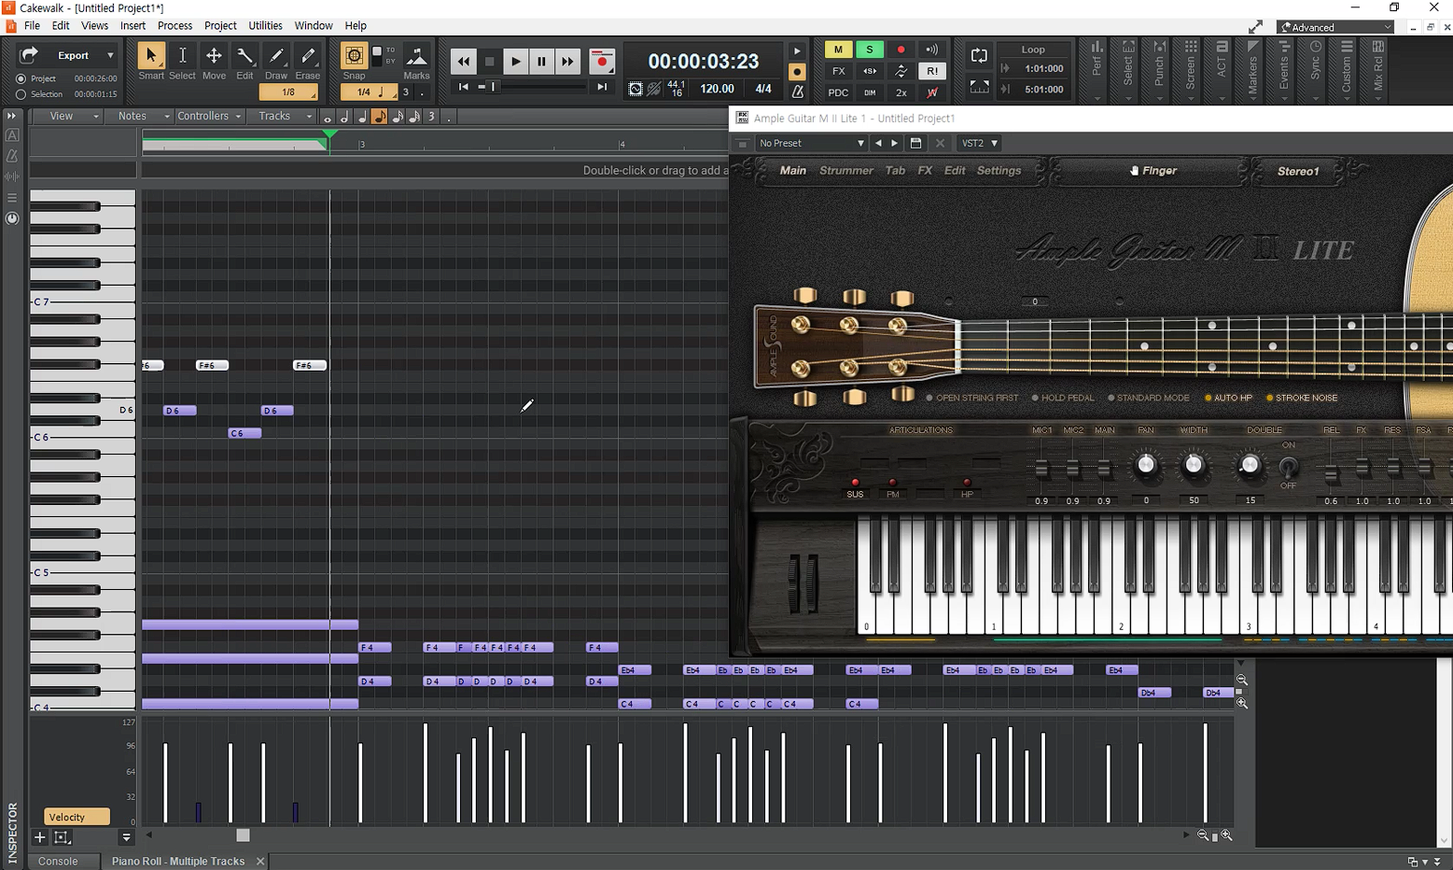
Task: Toggle triplet 3 in note durations
Action: (x=431, y=118)
